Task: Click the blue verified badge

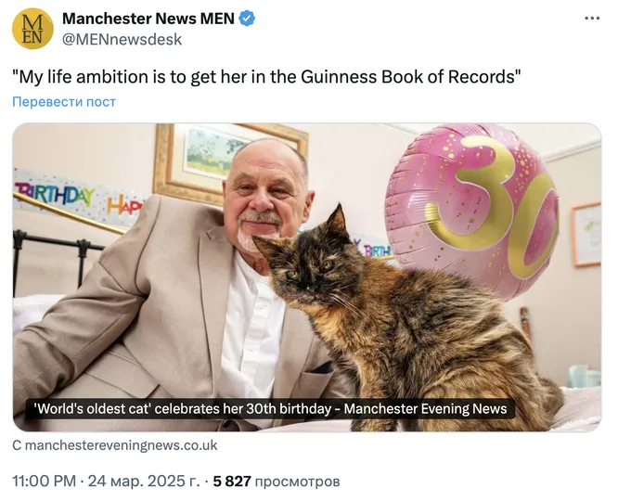Action: (x=247, y=19)
